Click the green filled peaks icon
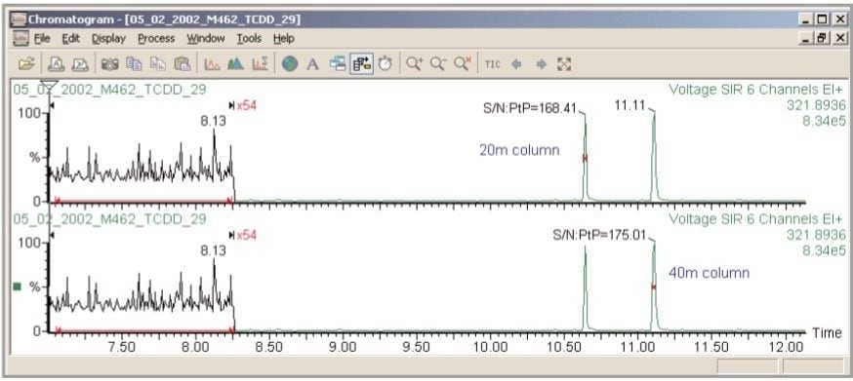 click(235, 64)
